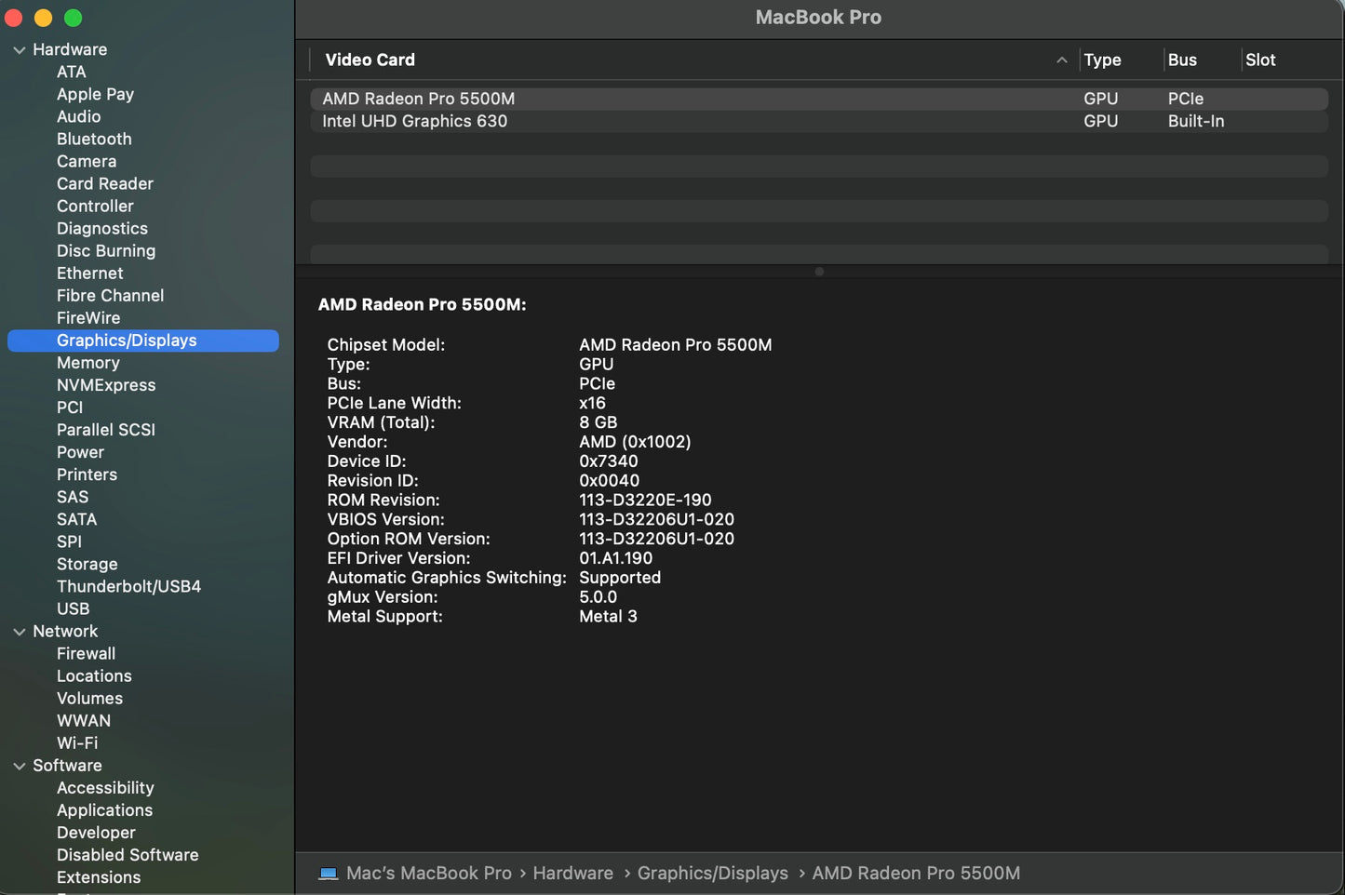Open the Memory sidebar item
Viewport: 1345px width, 895px height.
[88, 363]
